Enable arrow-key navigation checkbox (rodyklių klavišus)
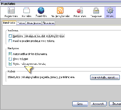Image resolution: width=121 pixels, height=110 pixels. coord(10,36)
